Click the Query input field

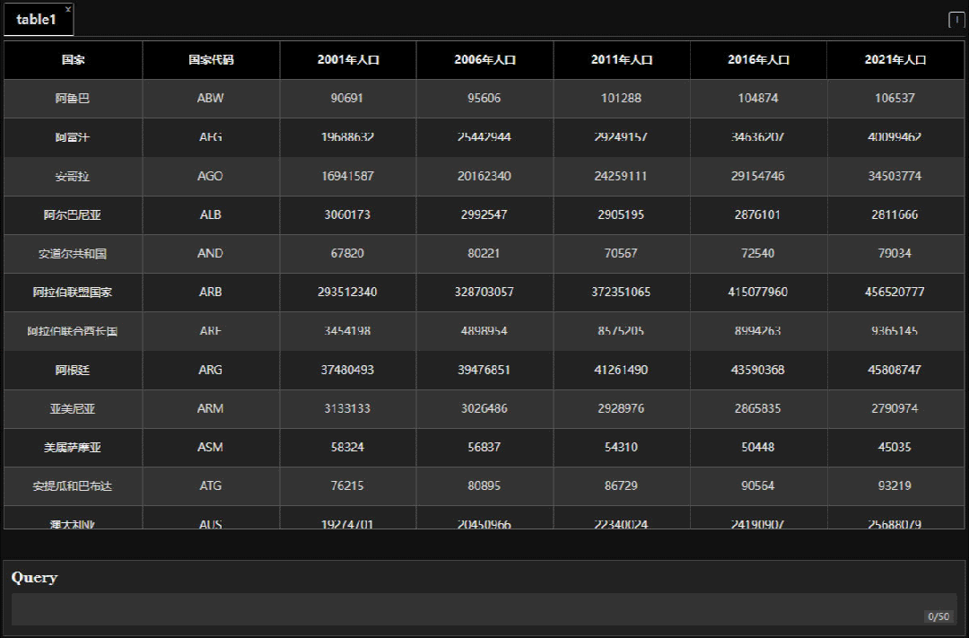484,609
